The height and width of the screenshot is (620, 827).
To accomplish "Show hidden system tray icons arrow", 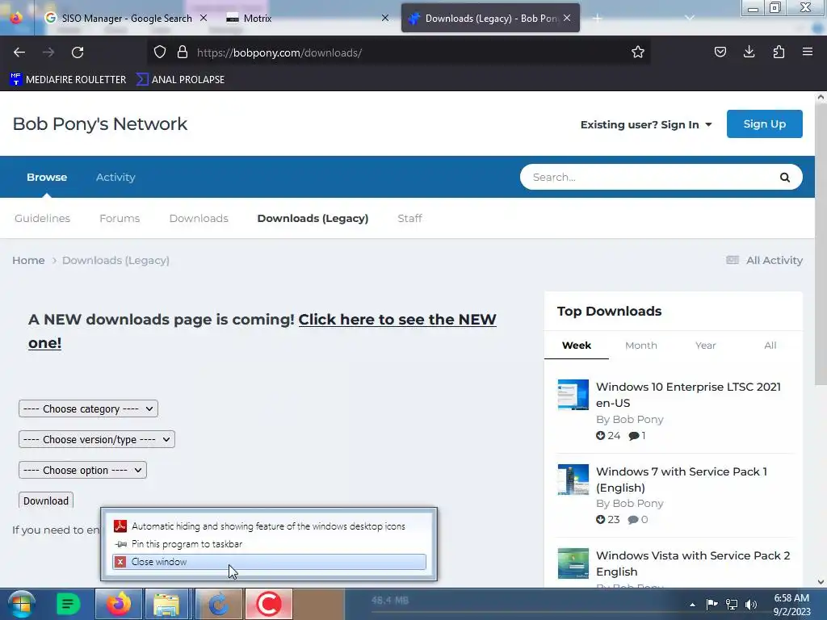I will coord(692,605).
